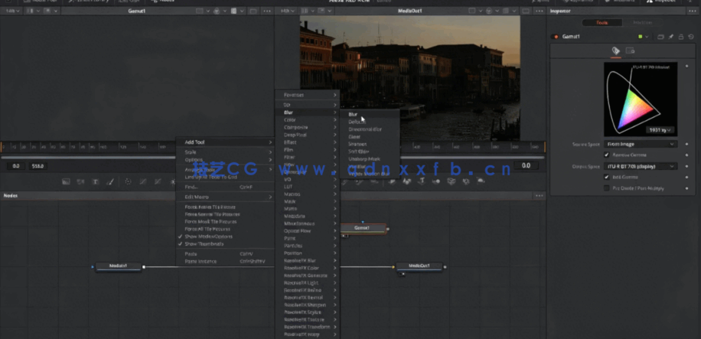The height and width of the screenshot is (339, 701).
Task: Click the Versions icon for Gamut1
Action: (661, 37)
